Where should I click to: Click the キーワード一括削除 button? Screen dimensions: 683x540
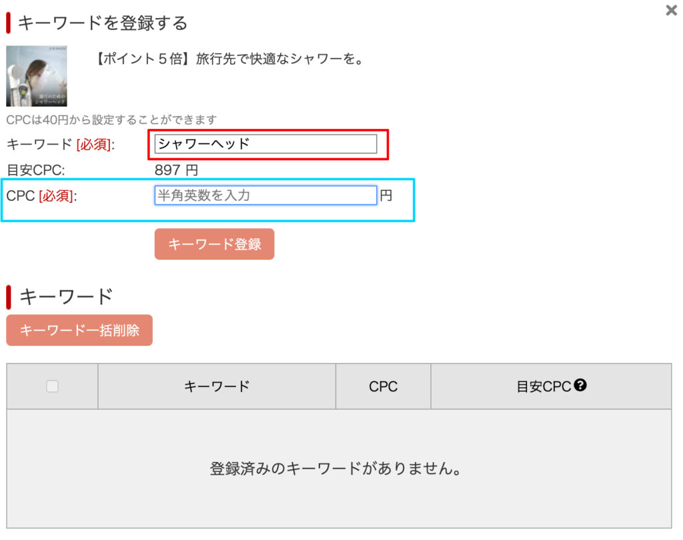click(79, 330)
